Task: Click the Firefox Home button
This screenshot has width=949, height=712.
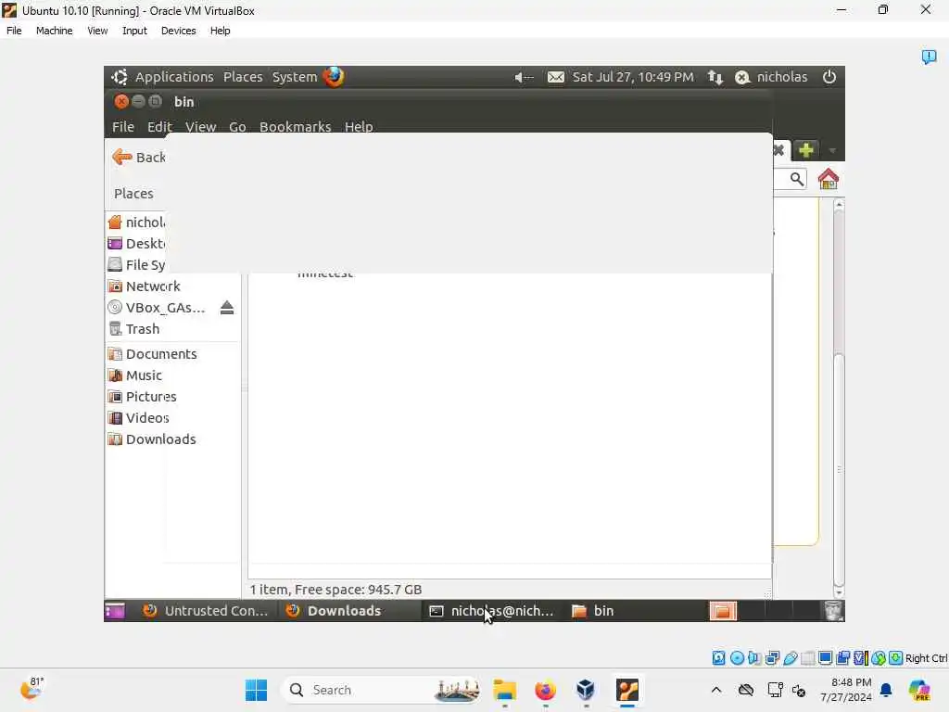Action: 828,179
